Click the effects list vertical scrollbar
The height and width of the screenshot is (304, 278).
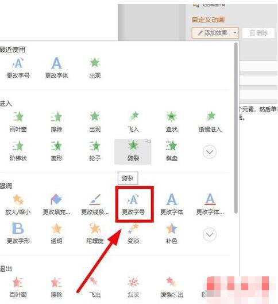[x=236, y=128]
